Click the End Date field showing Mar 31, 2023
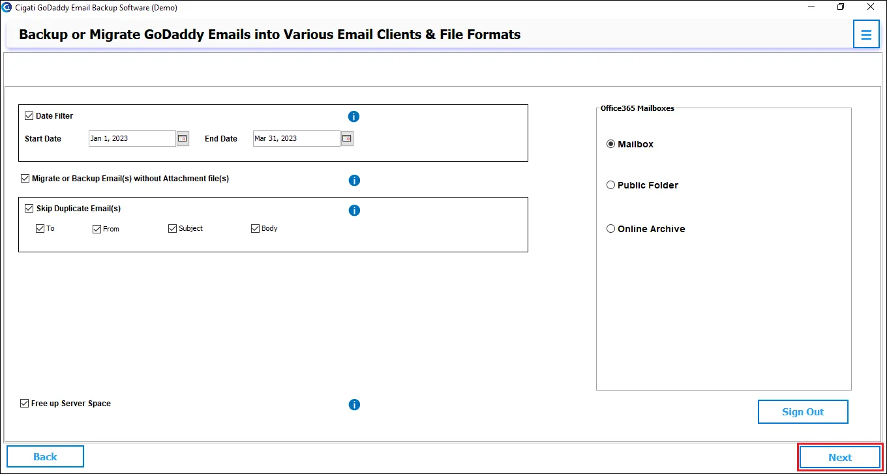The width and height of the screenshot is (887, 474). (297, 138)
